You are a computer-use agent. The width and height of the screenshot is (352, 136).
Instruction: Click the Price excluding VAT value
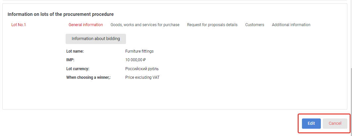click(142, 77)
